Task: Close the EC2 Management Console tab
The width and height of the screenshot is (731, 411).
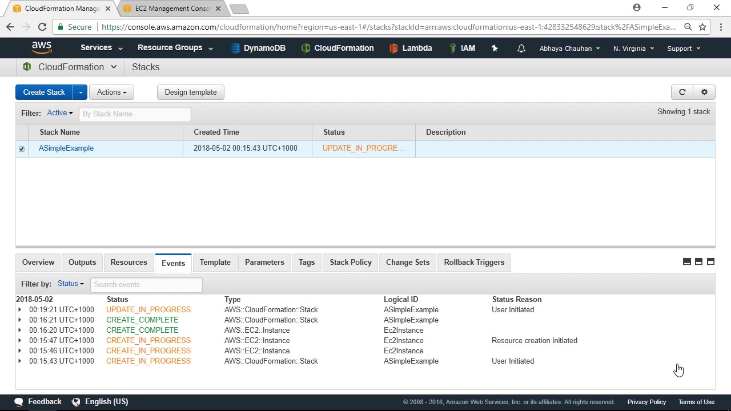Action: 218,9
